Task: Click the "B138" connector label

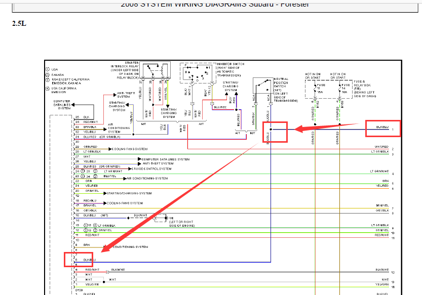Action: (79, 290)
